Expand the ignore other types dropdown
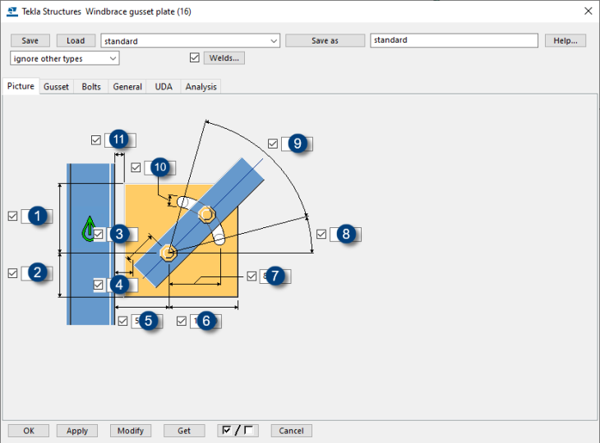This screenshot has width=600, height=443. [x=65, y=58]
